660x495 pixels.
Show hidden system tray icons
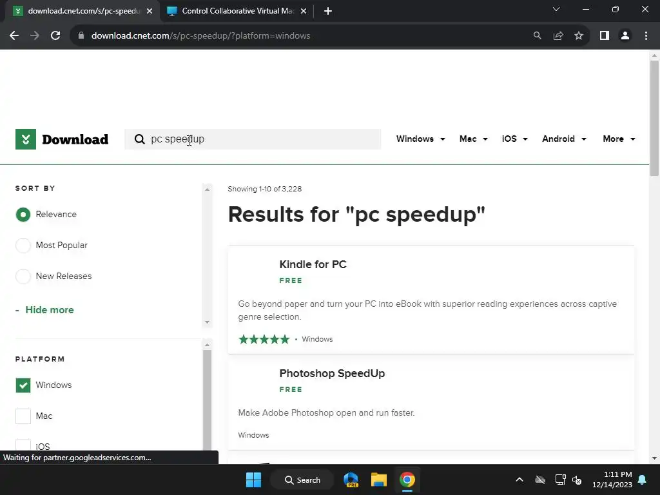pyautogui.click(x=519, y=480)
